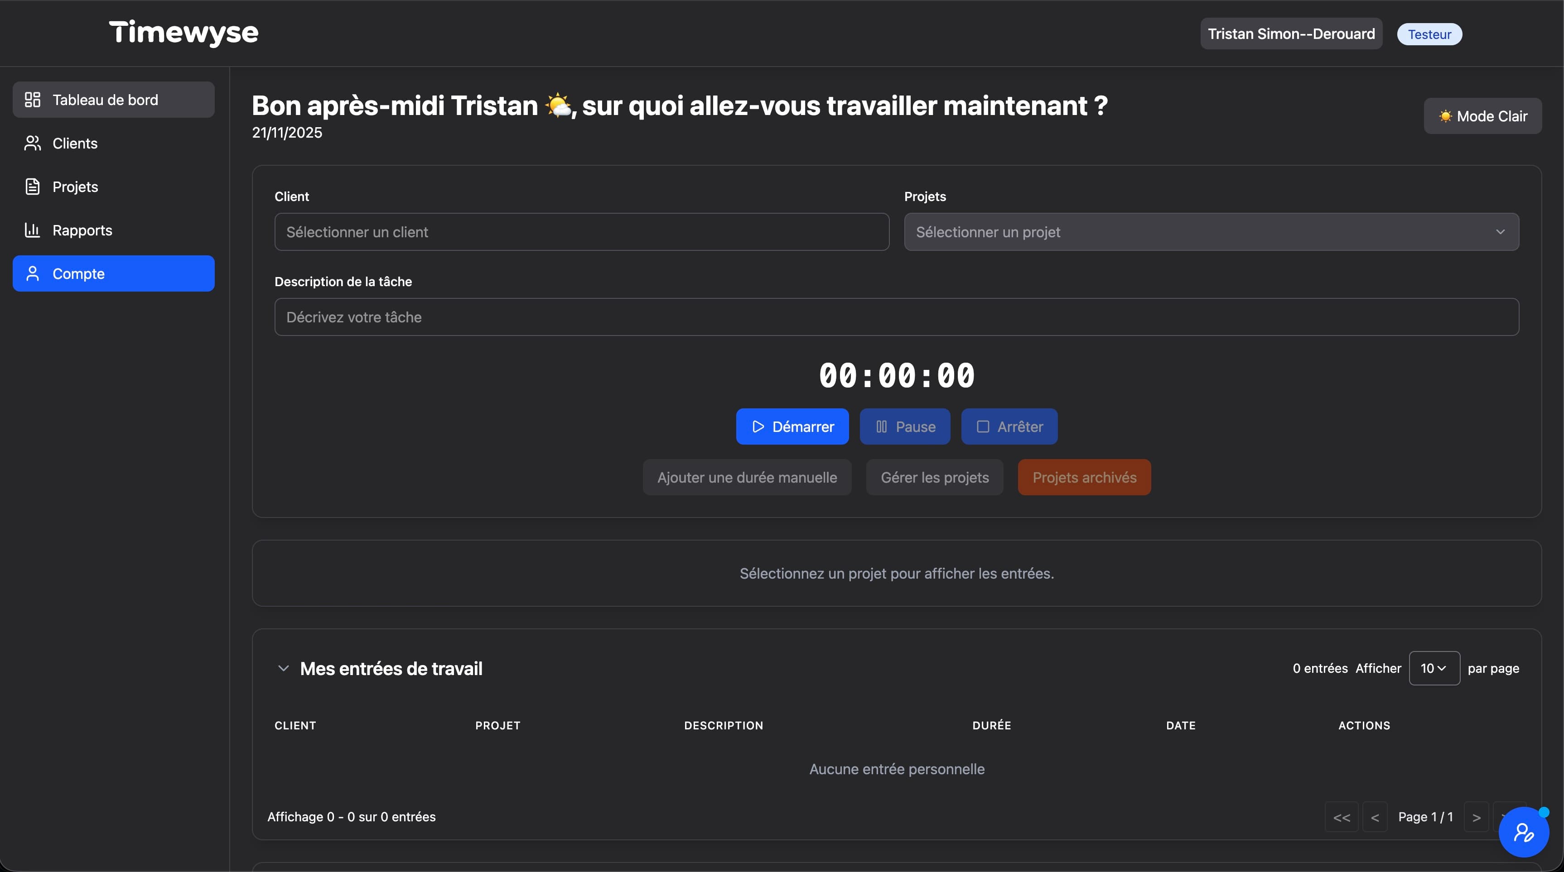Start the timer with Démarrer
Viewport: 1564px width, 872px height.
[x=792, y=426]
